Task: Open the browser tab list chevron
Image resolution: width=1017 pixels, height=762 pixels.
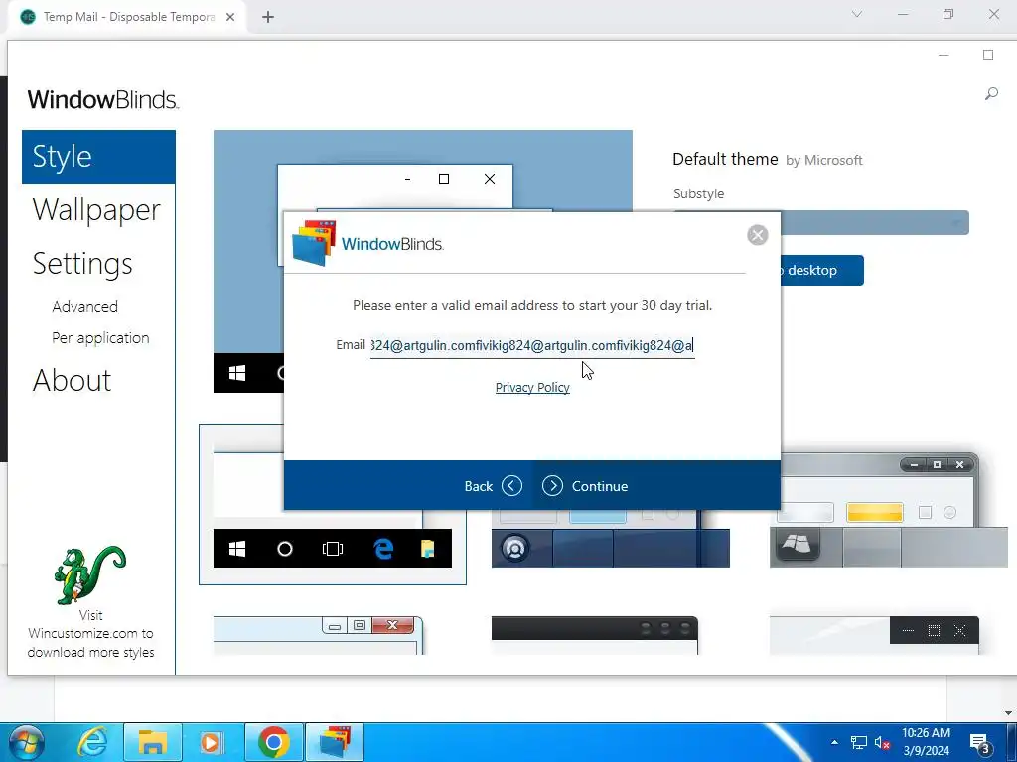Action: (x=857, y=14)
